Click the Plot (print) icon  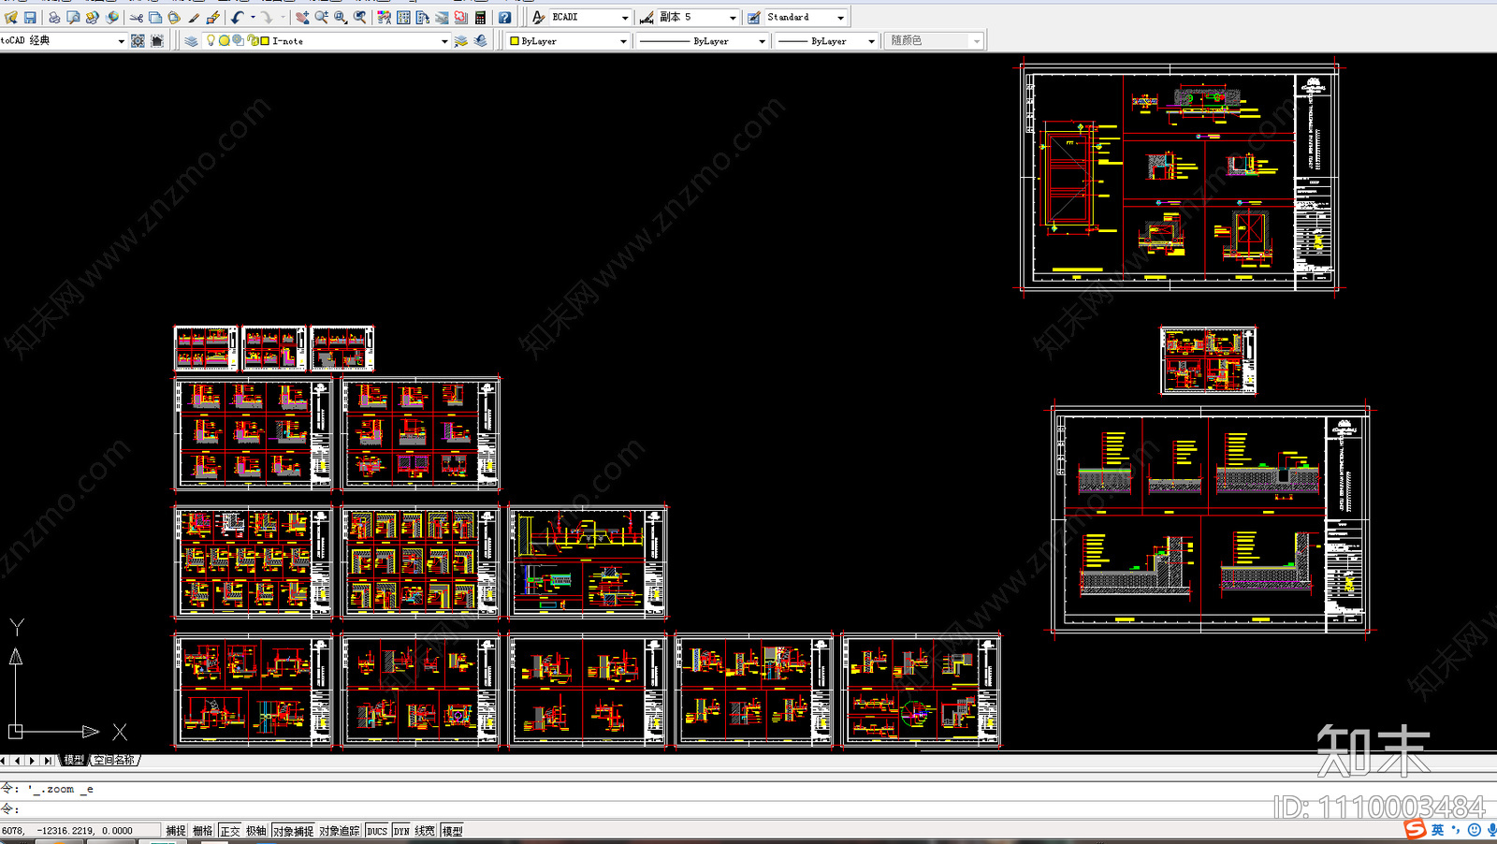tap(54, 17)
